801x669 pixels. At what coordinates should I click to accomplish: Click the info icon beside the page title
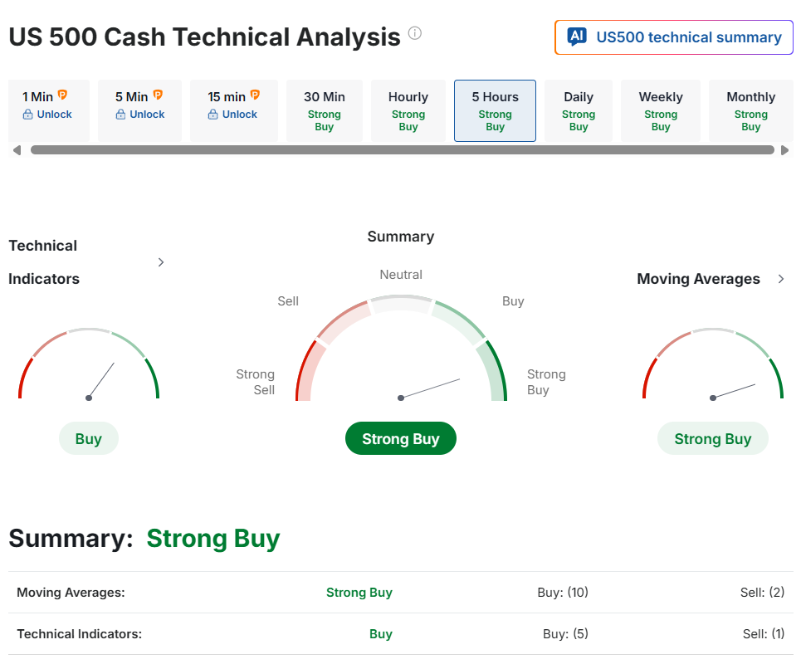(x=415, y=33)
